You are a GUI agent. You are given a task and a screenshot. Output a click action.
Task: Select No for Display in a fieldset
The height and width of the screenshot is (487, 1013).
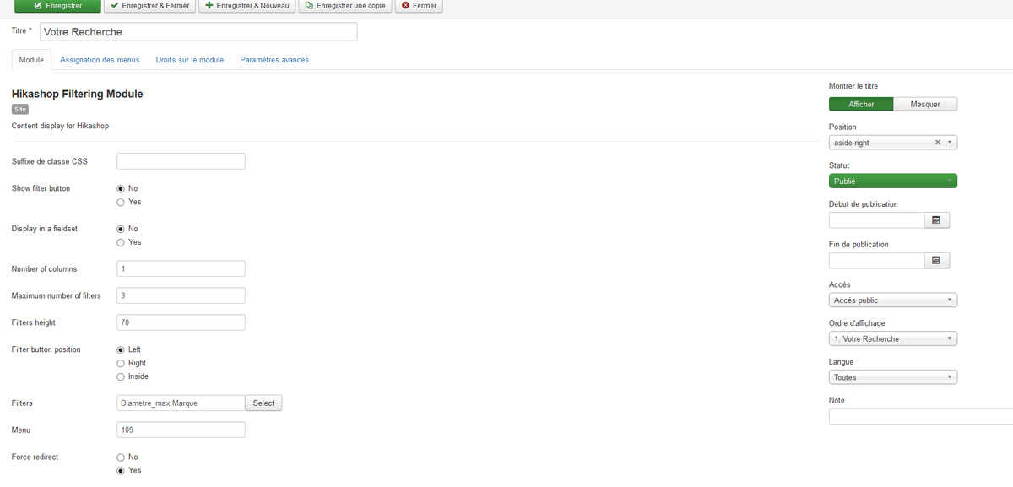(121, 229)
